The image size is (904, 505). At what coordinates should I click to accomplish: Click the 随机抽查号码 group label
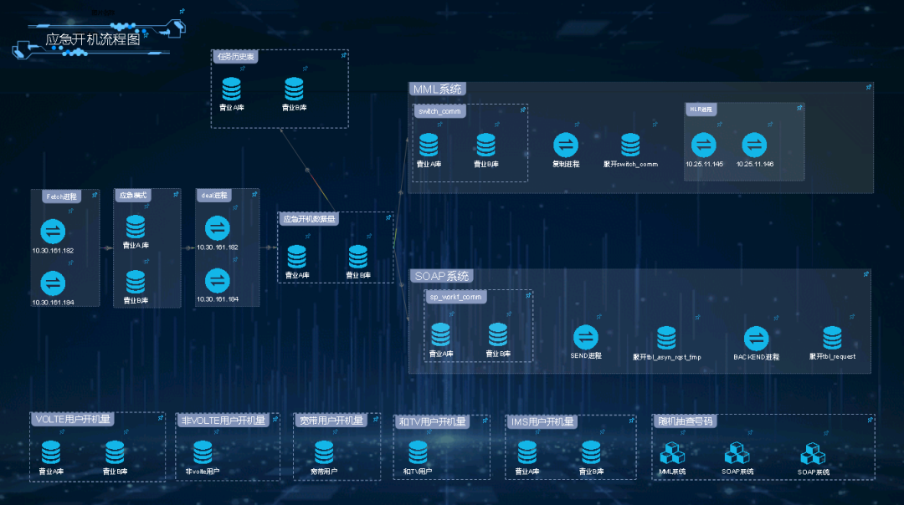pos(686,421)
